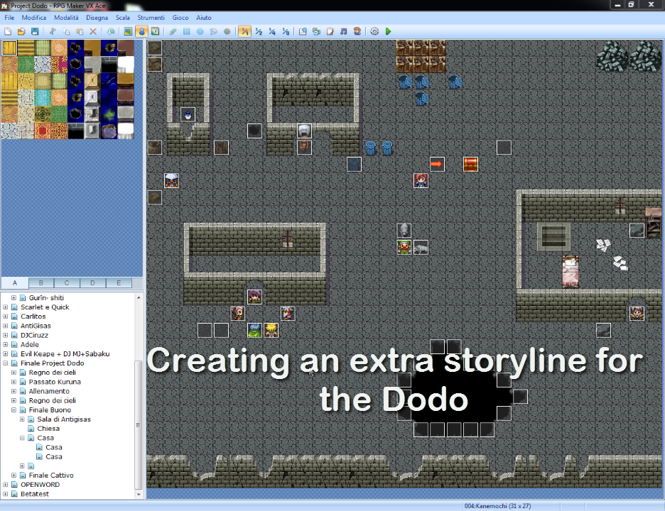Switch to Region editing mode
The image size is (665, 511).
(155, 31)
